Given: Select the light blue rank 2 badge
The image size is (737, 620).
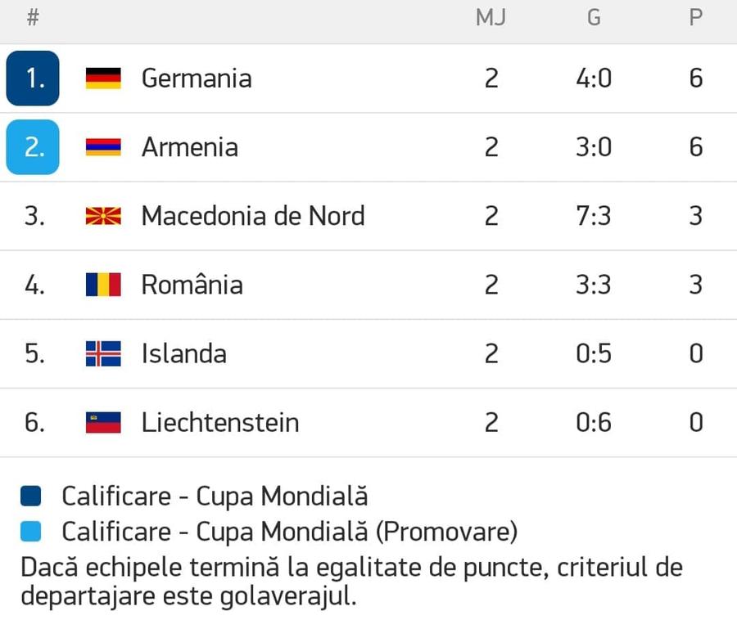Looking at the screenshot, I should [x=33, y=147].
